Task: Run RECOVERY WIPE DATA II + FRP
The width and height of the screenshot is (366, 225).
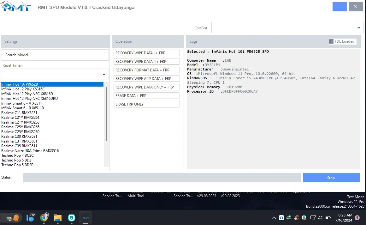Action: tap(147, 62)
